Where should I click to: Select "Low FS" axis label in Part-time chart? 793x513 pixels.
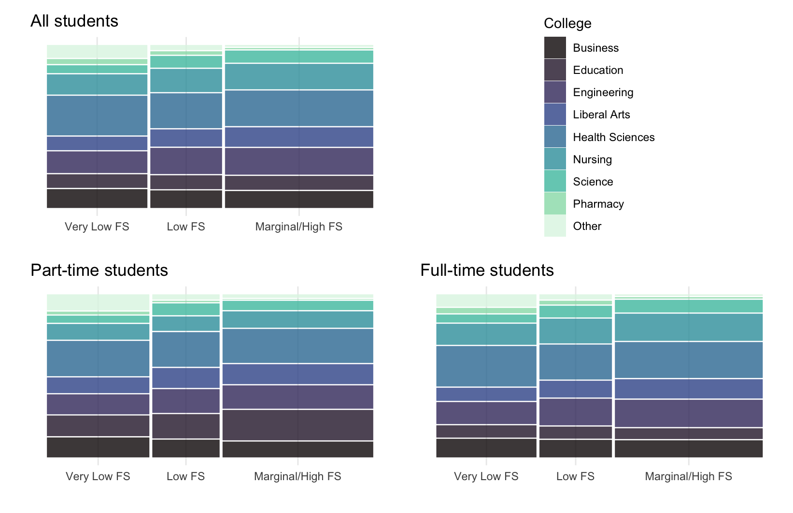pyautogui.click(x=186, y=476)
